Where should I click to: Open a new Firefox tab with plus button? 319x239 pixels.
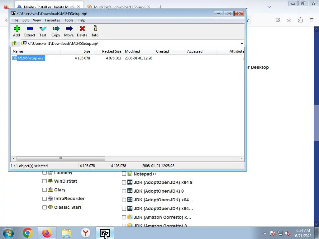click(160, 7)
